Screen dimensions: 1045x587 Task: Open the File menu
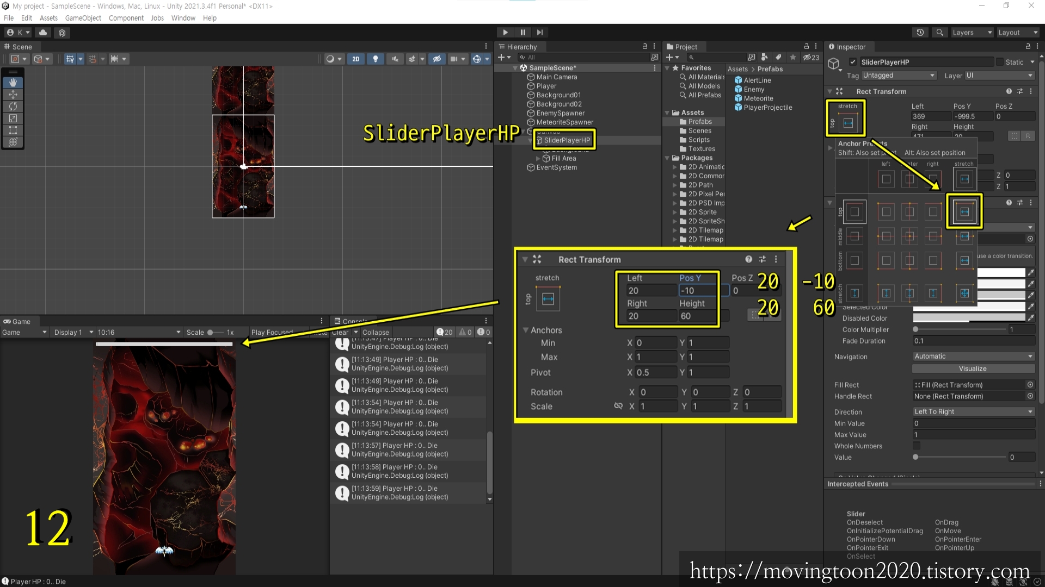pyautogui.click(x=9, y=18)
